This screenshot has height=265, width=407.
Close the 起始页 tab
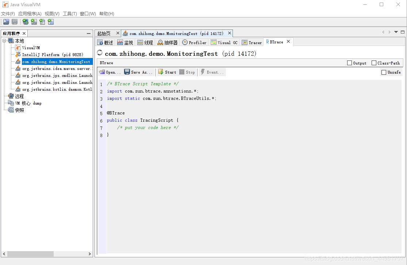click(118, 33)
